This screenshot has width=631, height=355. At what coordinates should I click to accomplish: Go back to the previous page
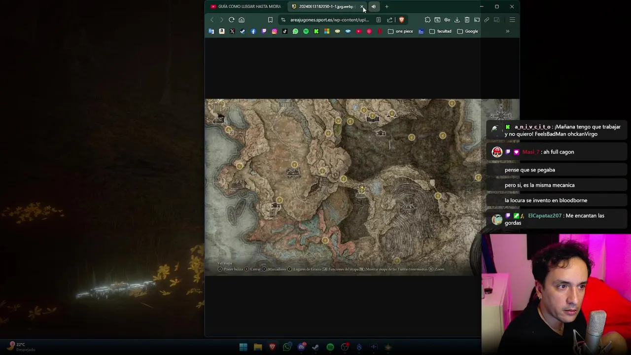coord(212,20)
